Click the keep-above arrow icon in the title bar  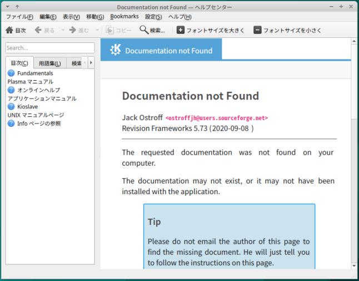[x=17, y=7]
